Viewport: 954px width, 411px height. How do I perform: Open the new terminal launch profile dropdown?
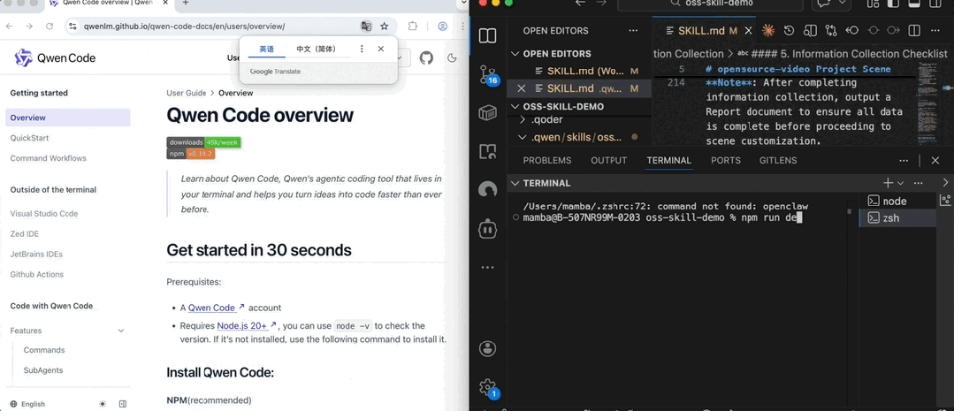click(x=901, y=183)
